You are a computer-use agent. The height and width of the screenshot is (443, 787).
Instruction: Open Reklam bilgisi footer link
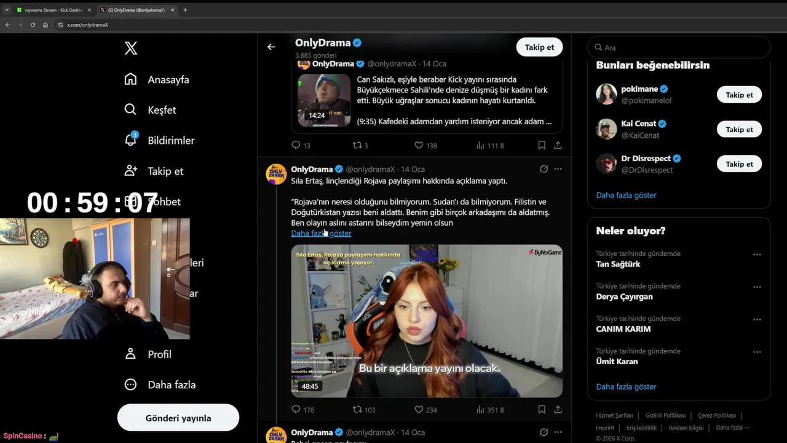[686, 428]
